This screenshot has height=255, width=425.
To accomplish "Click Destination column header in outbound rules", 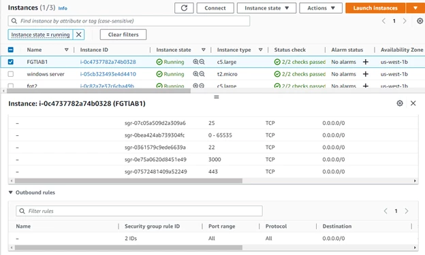I will coord(337,226).
